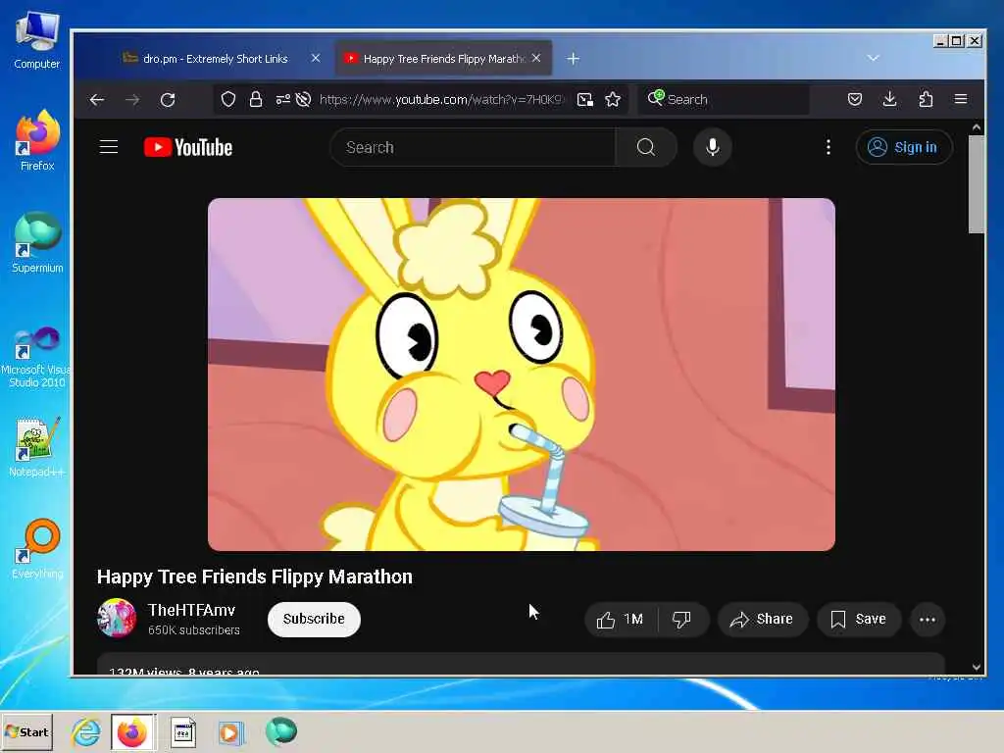Save the video to a playlist

pyautogui.click(x=859, y=620)
